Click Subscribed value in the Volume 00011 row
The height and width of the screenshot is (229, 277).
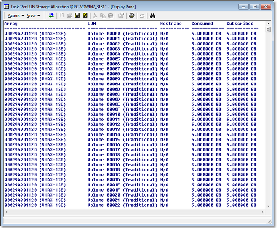click(x=241, y=120)
